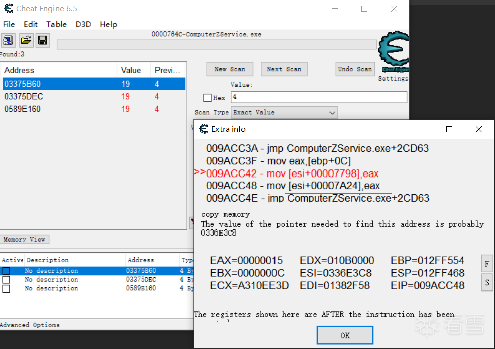The height and width of the screenshot is (349, 495).
Task: Select highlighted instruction 009ACC42
Action: pyautogui.click(x=292, y=173)
